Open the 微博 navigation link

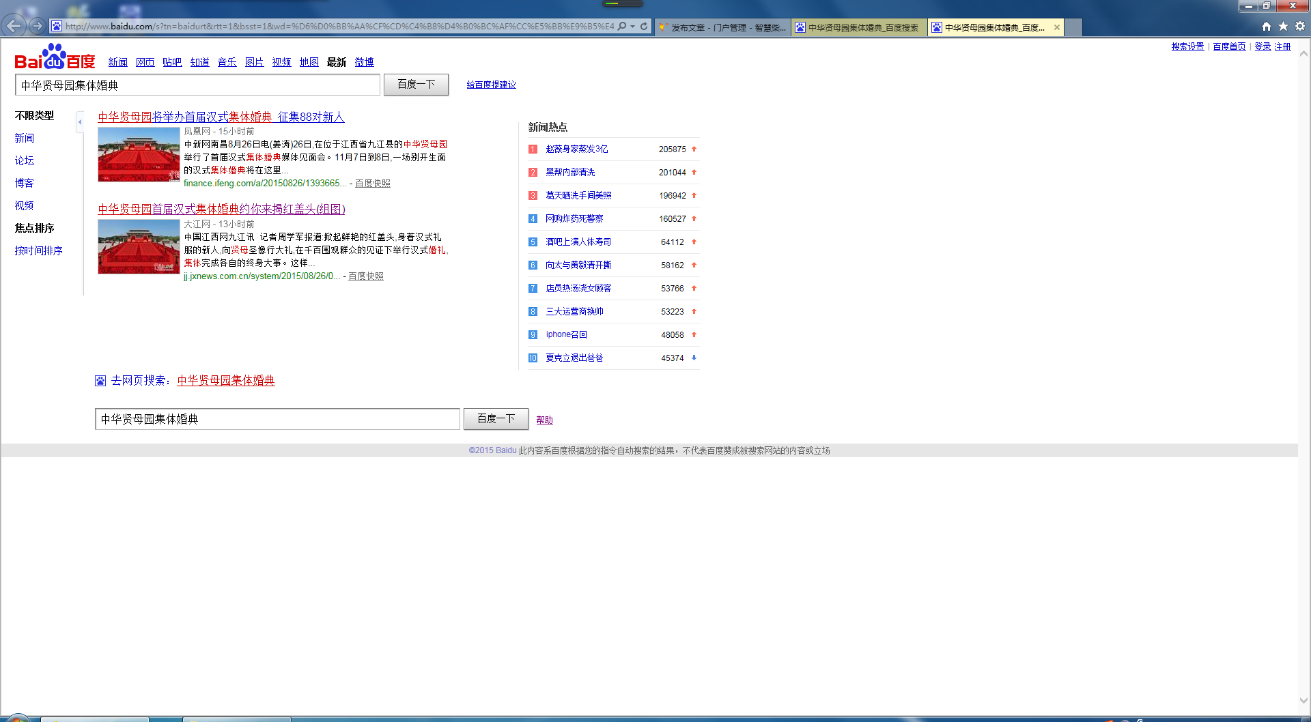[x=364, y=62]
